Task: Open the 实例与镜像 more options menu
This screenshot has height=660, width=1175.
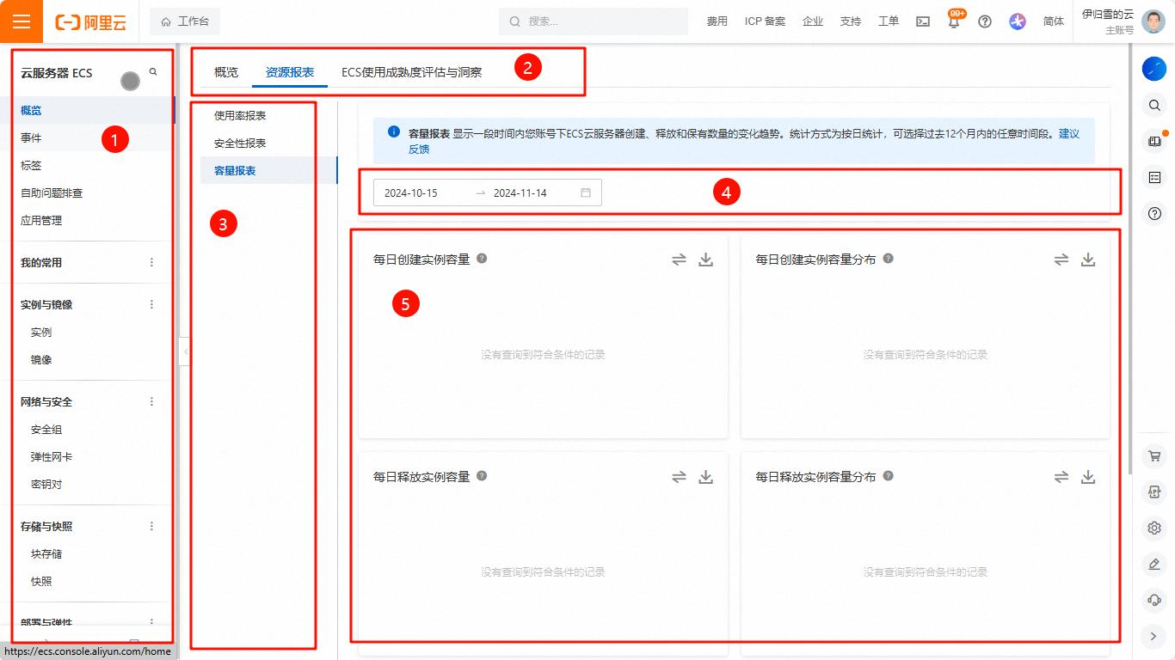Action: [x=151, y=303]
